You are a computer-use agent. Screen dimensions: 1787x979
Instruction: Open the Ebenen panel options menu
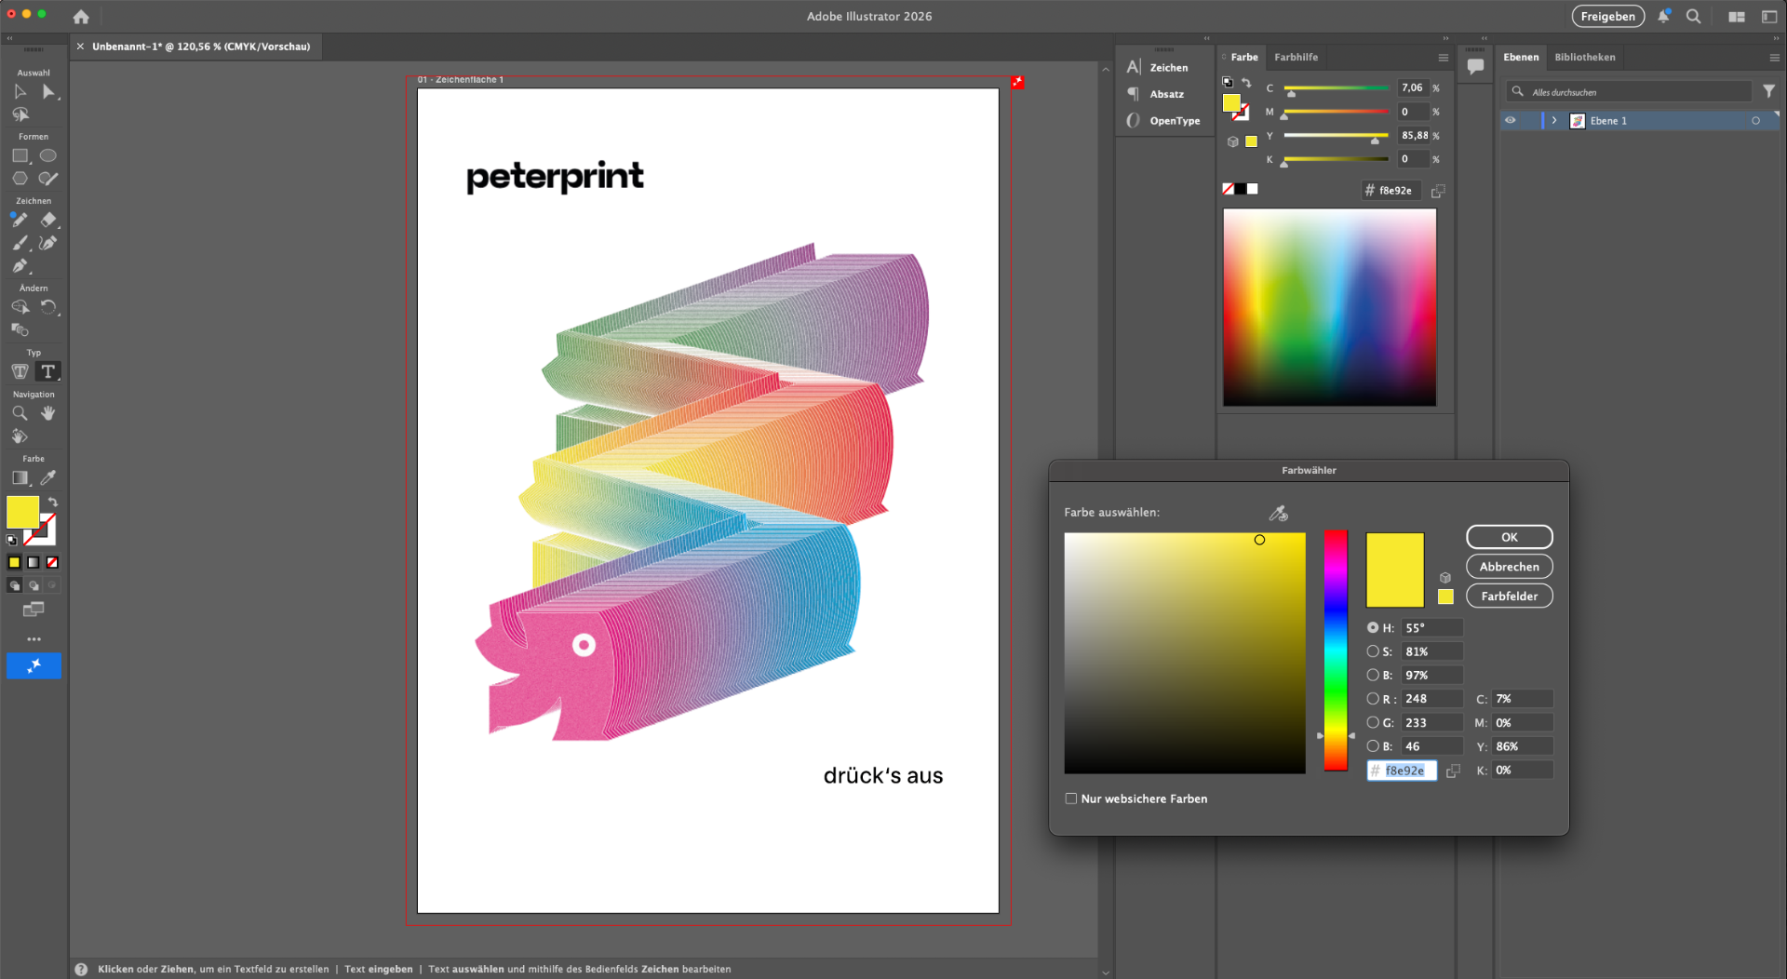[1775, 58]
